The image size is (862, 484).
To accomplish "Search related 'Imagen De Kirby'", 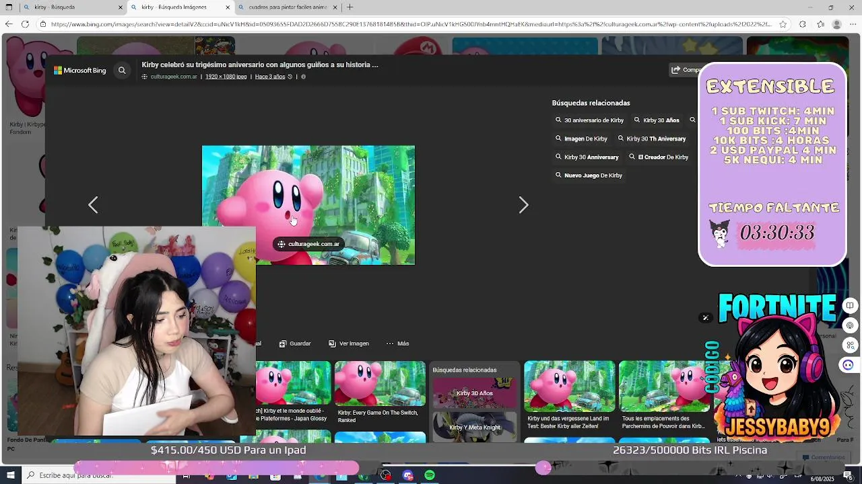I will click(581, 138).
